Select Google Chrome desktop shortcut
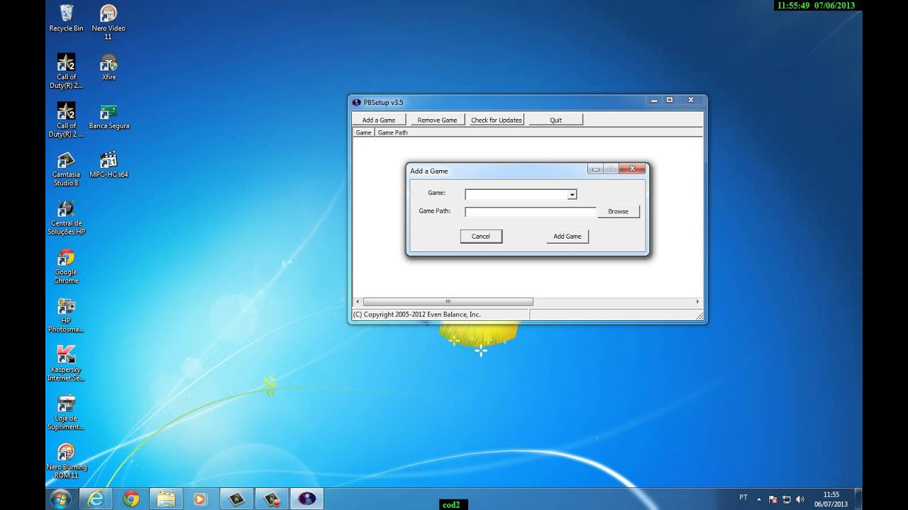Screen dimensions: 908x510 pos(66,266)
